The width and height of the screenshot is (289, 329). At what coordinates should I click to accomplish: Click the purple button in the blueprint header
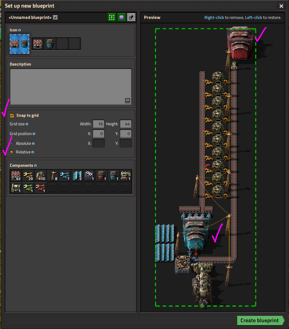tap(121, 17)
